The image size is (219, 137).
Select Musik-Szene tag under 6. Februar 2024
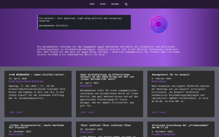point(159,81)
